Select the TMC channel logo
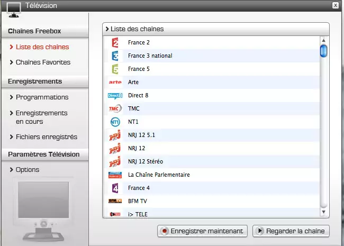The width and height of the screenshot is (344, 246). 115,108
